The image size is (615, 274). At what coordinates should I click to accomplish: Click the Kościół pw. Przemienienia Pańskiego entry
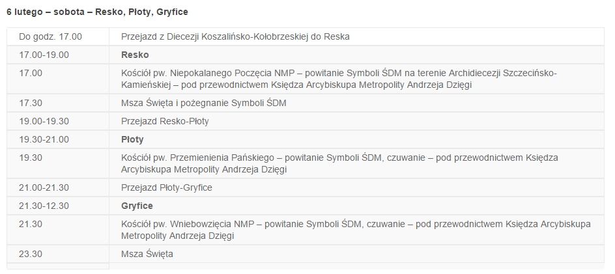tap(339, 163)
